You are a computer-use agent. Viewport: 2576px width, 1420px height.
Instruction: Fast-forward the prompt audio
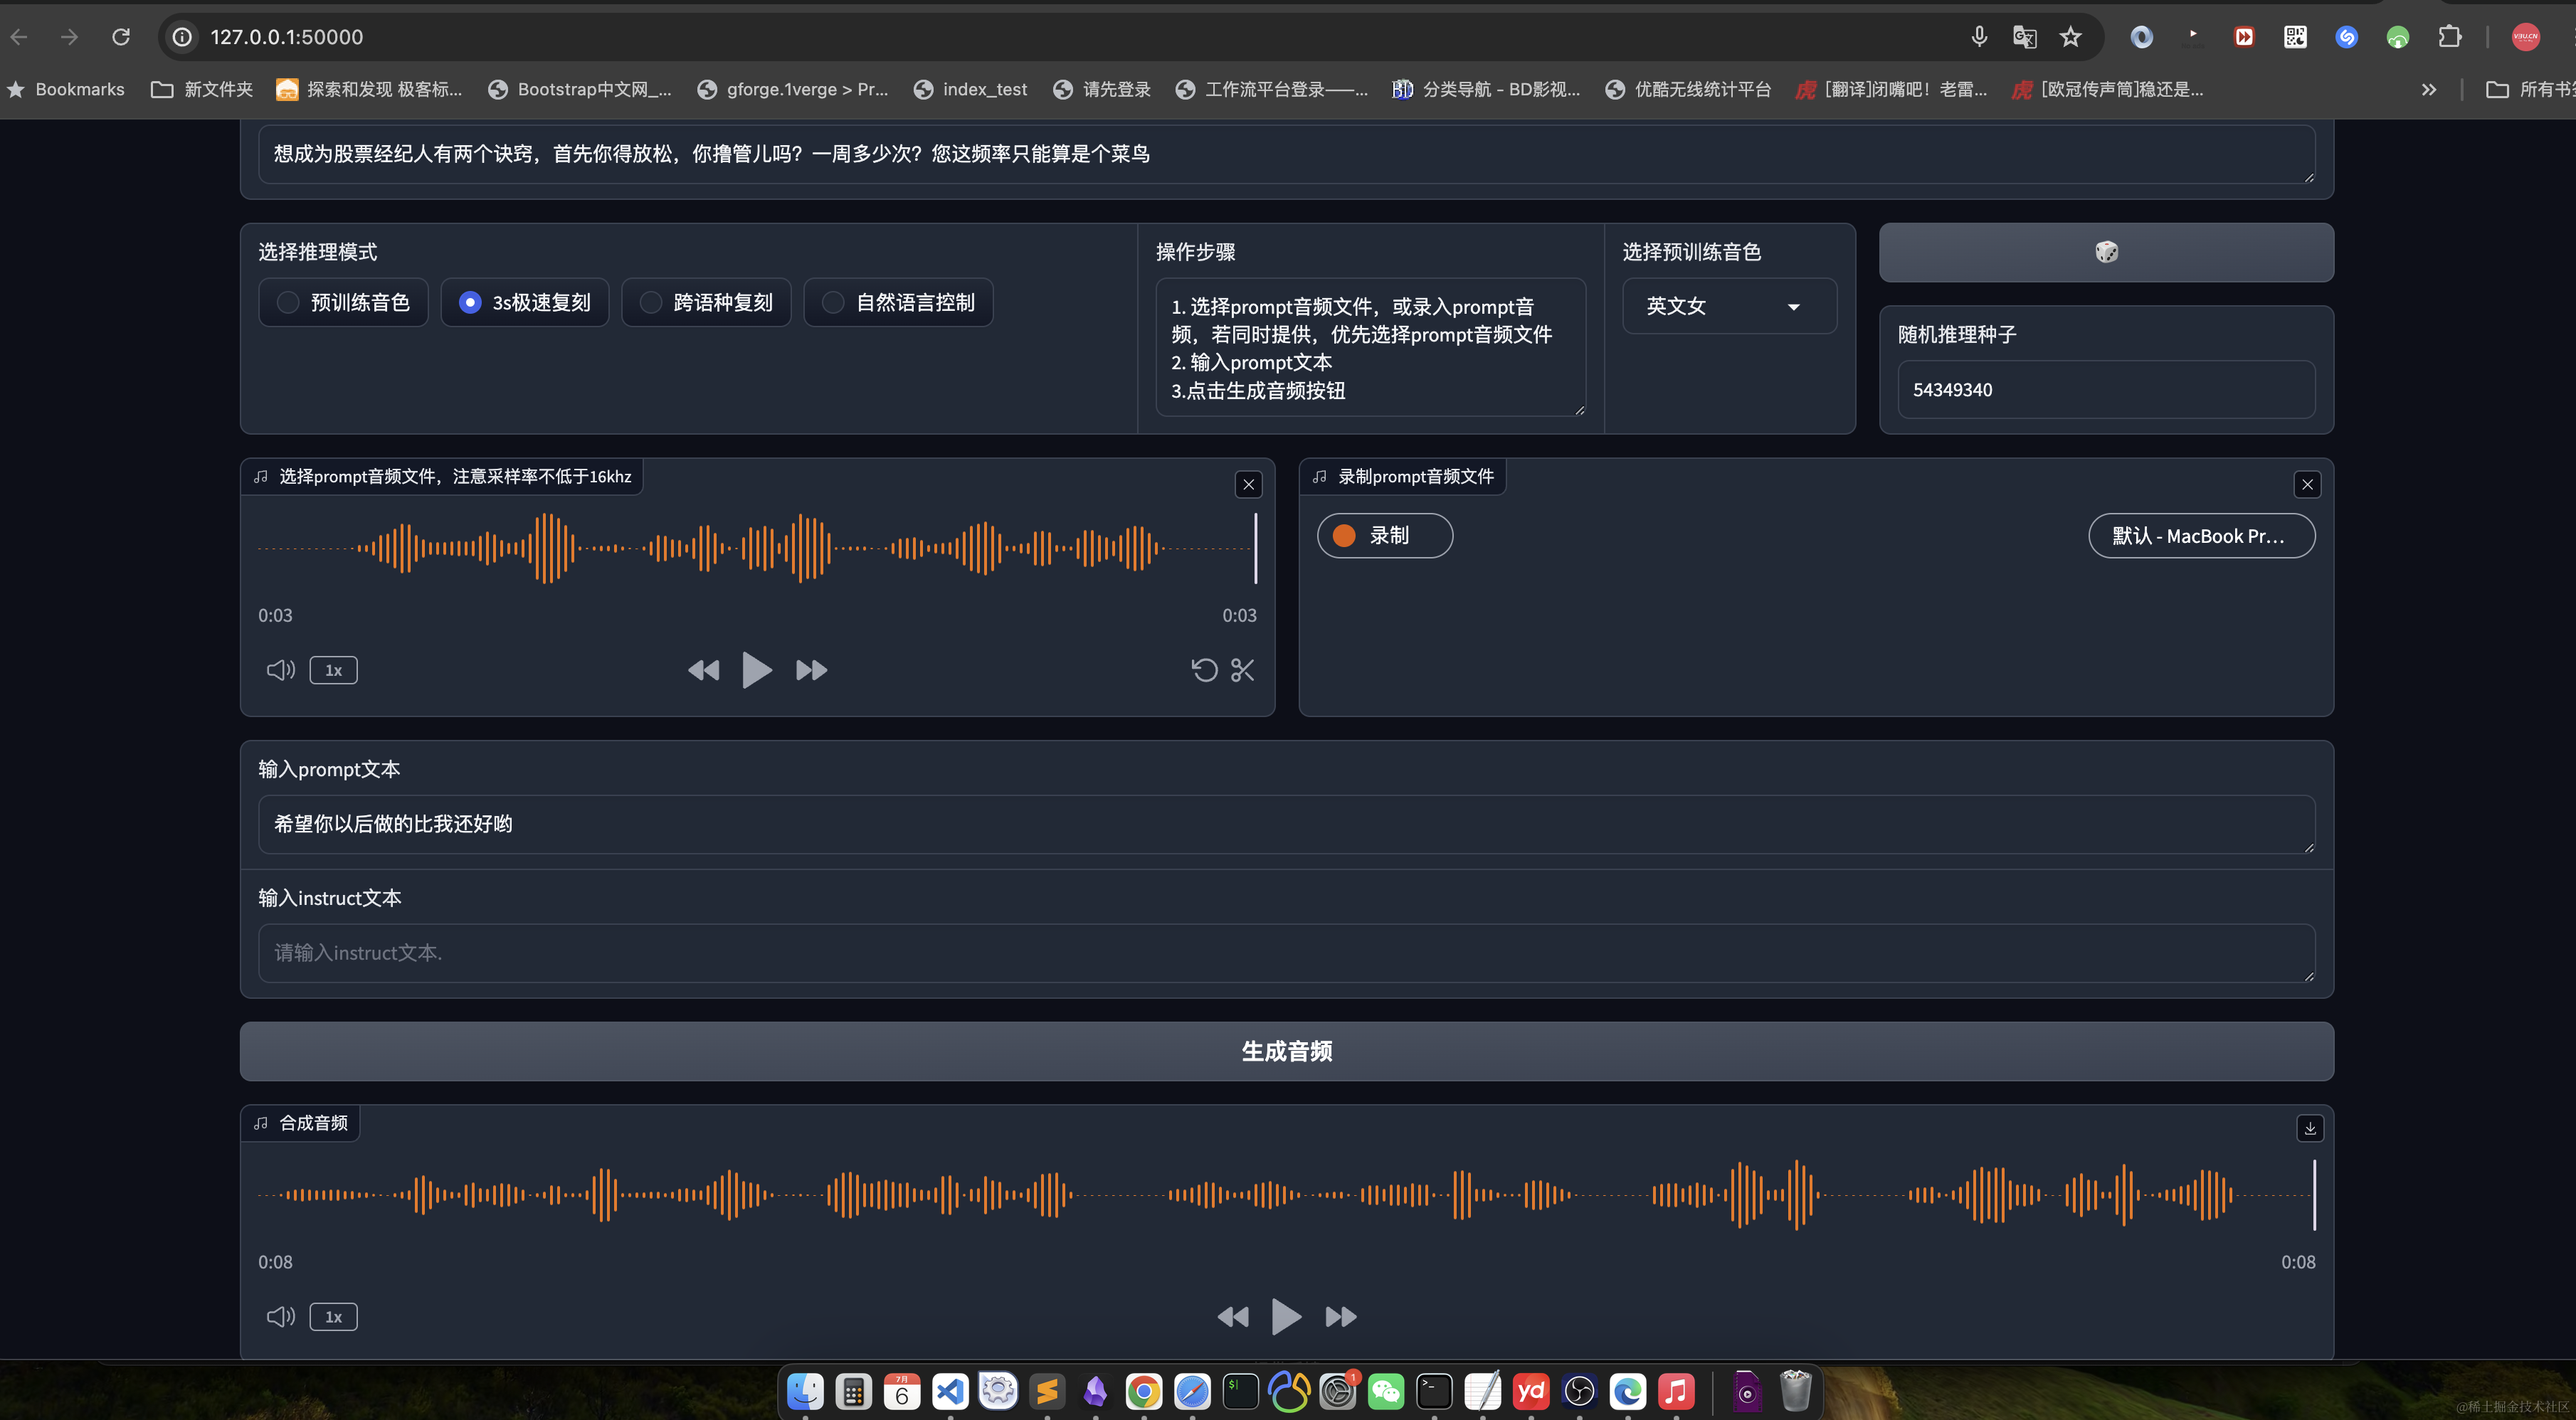tap(811, 670)
